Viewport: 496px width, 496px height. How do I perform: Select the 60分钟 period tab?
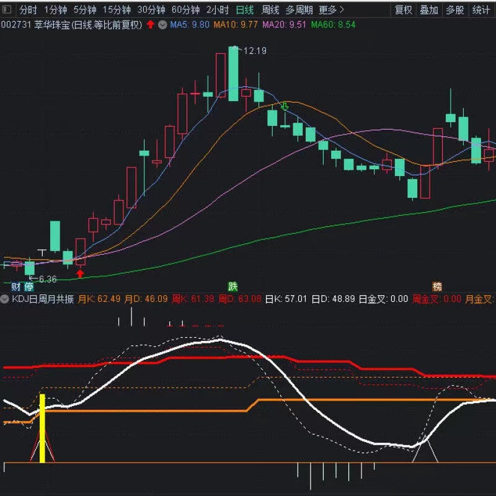pos(185,10)
